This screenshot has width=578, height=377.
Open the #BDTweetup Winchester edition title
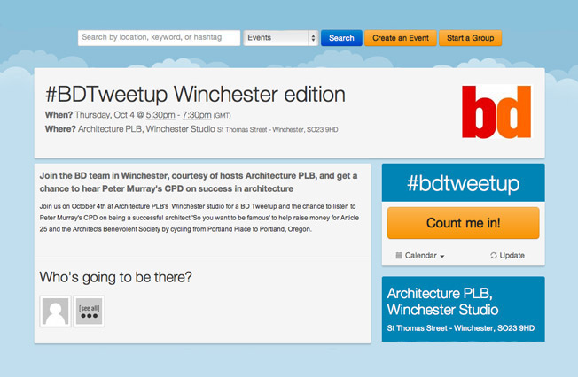click(x=194, y=94)
